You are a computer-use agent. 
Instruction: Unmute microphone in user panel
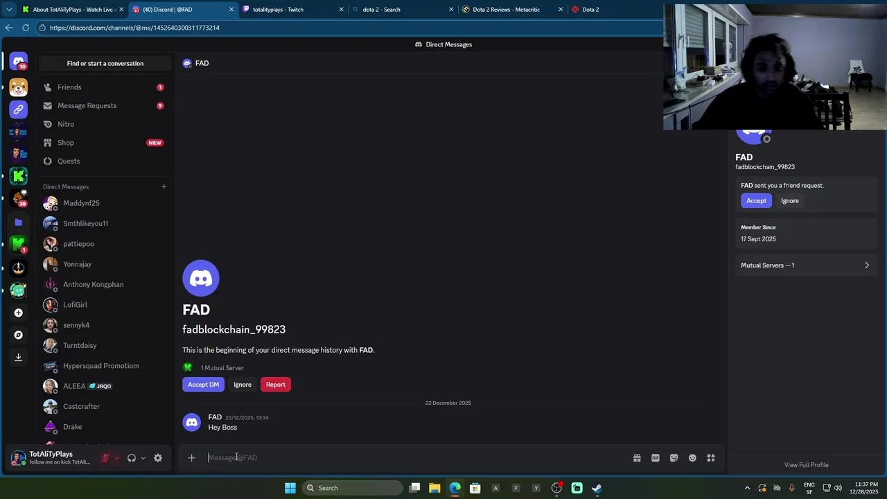[105, 458]
